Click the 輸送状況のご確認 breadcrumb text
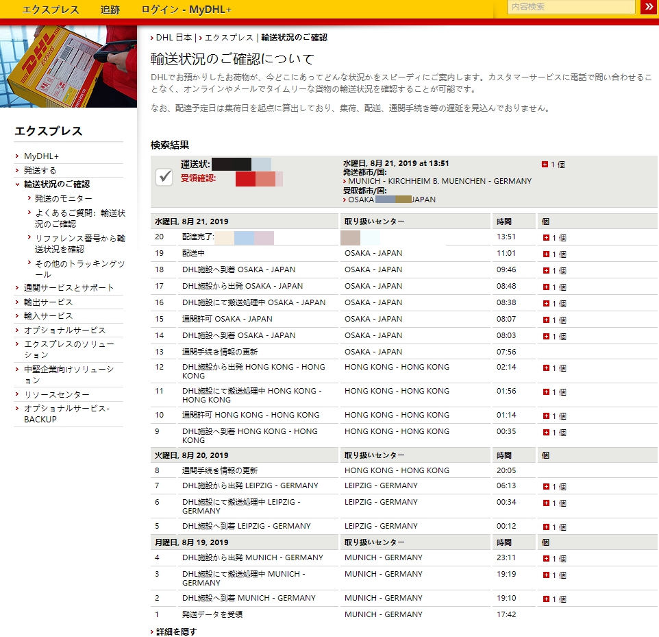This screenshot has width=659, height=637. click(294, 38)
